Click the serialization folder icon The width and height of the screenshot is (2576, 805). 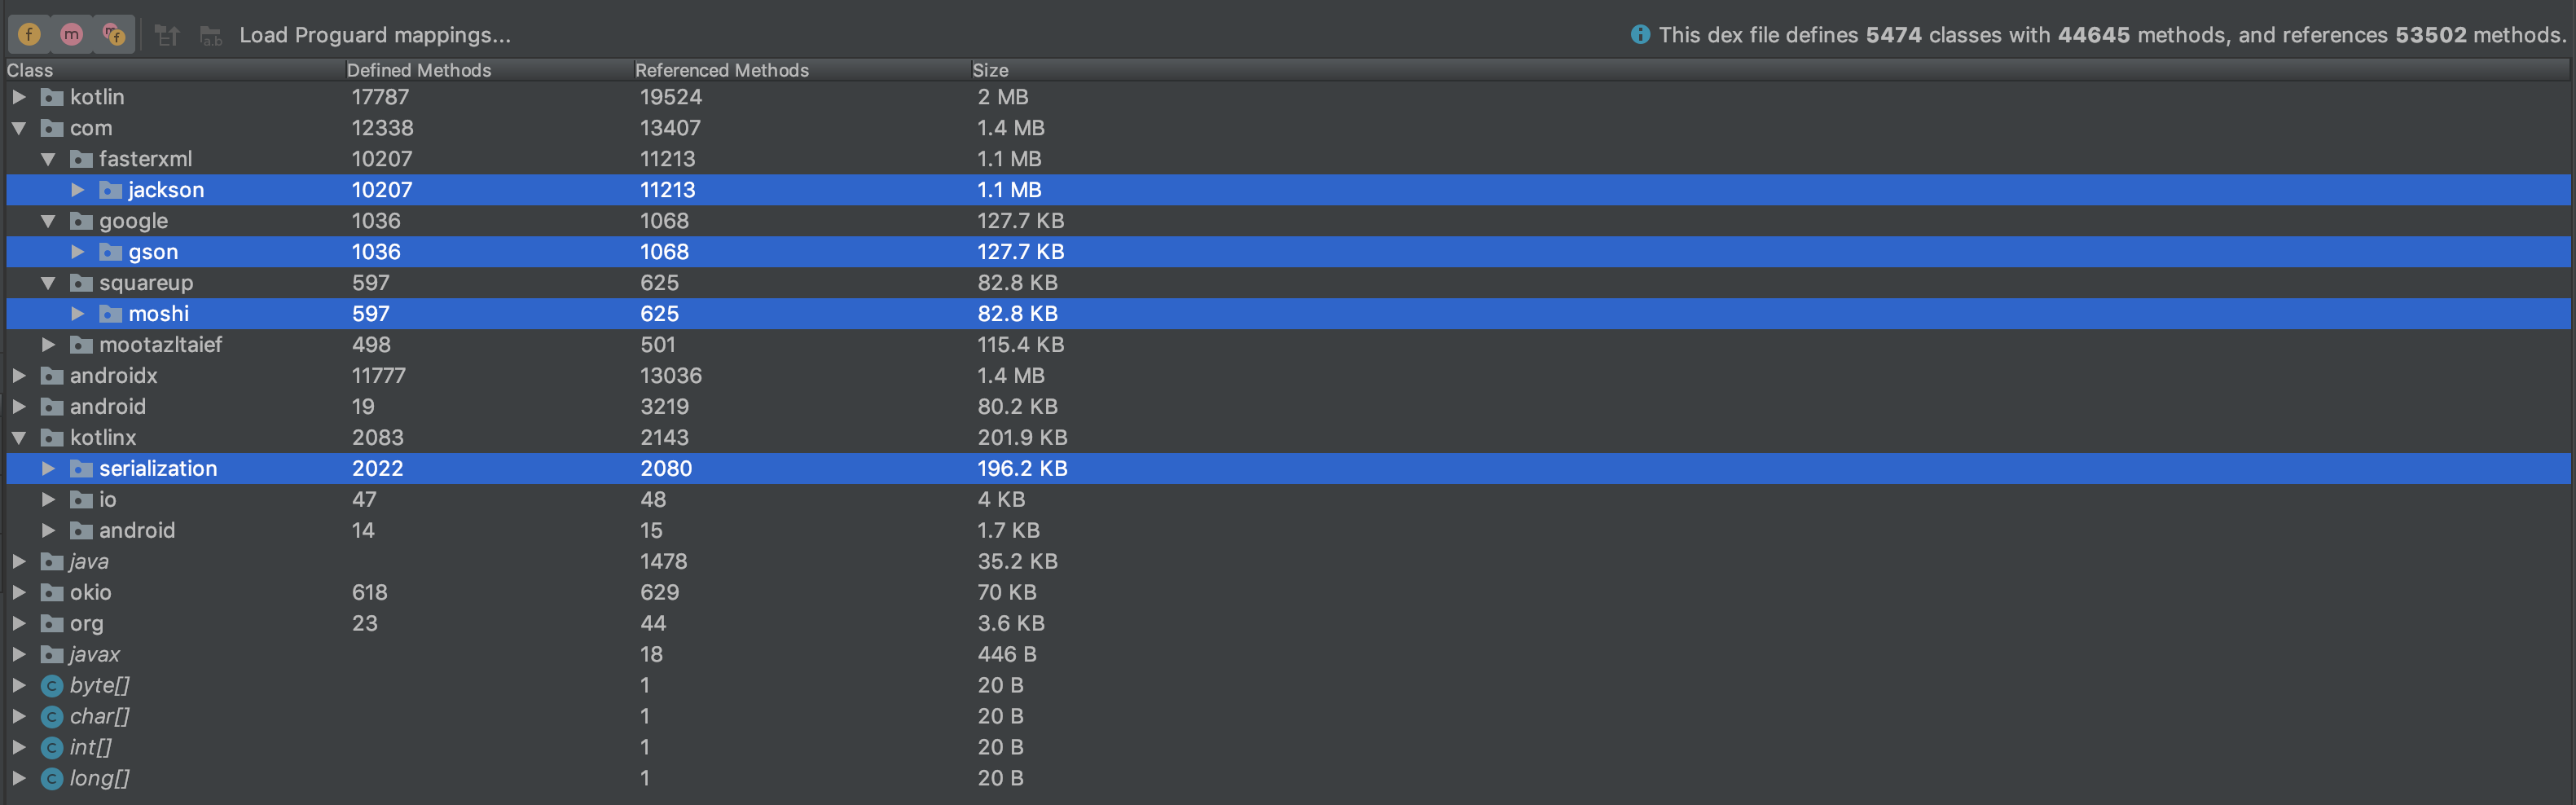coord(81,469)
